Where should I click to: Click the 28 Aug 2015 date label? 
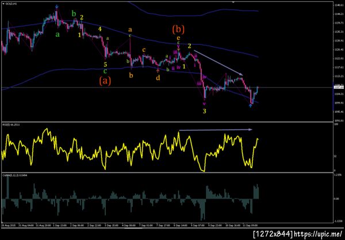7,226
